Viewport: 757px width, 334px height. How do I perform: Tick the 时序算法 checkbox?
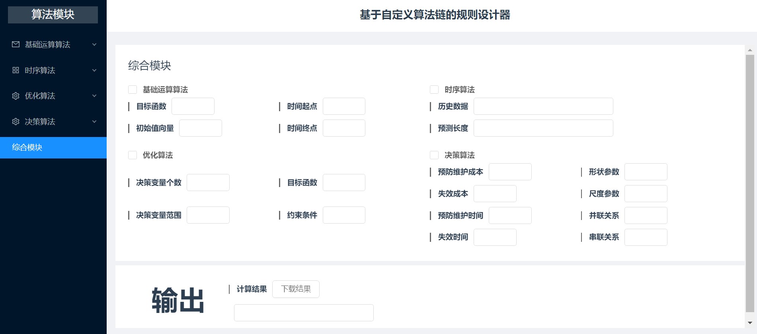click(434, 90)
